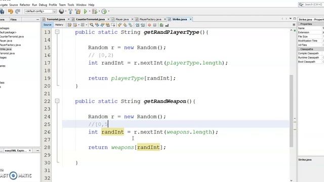The image size is (324, 182).
Task: Open the Team menu
Action: click(62, 5)
